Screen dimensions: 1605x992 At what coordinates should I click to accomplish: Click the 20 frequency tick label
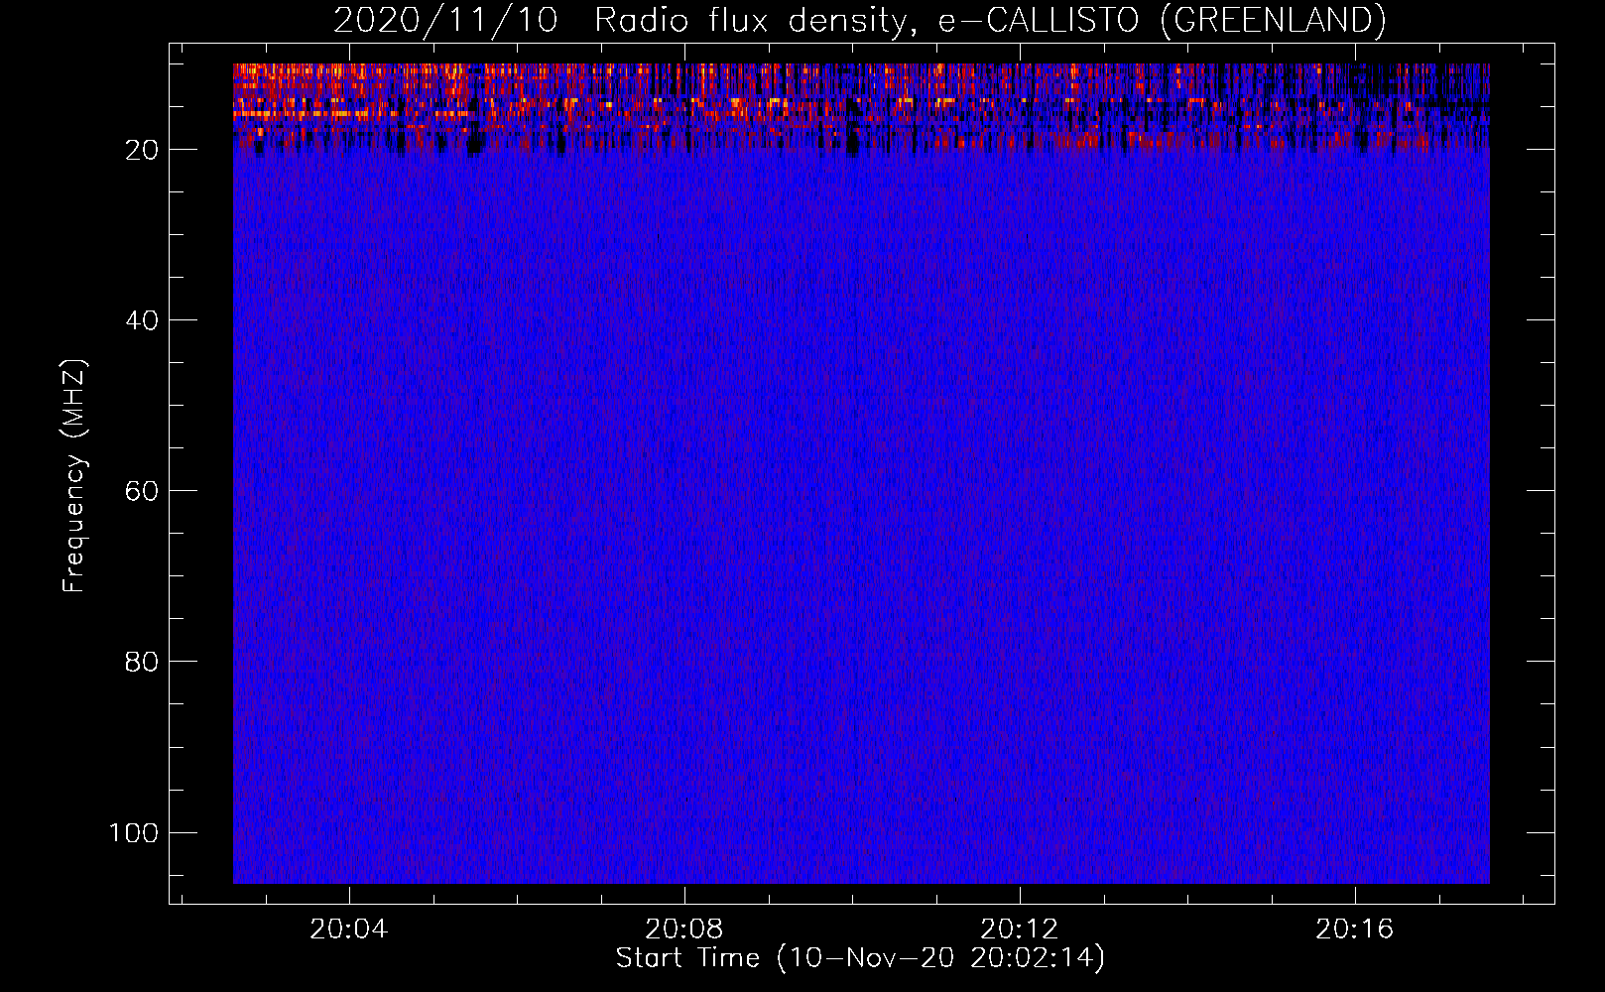click(x=142, y=150)
